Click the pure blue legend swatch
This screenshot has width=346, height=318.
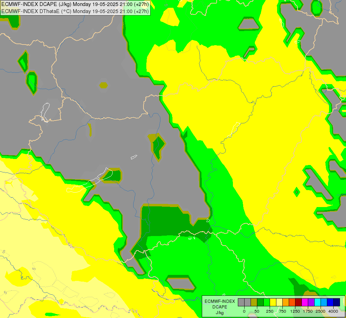[x=330, y=302]
